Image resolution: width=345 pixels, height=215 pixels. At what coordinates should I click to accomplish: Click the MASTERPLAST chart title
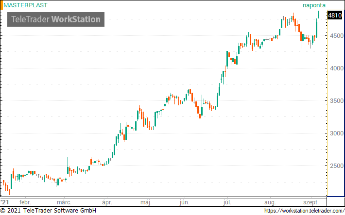tap(26, 5)
